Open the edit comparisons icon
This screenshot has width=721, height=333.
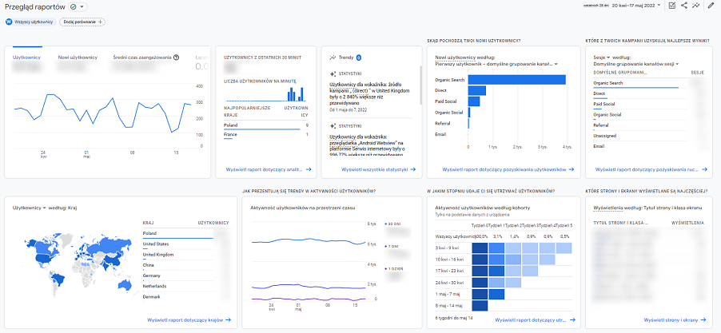[x=672, y=6]
